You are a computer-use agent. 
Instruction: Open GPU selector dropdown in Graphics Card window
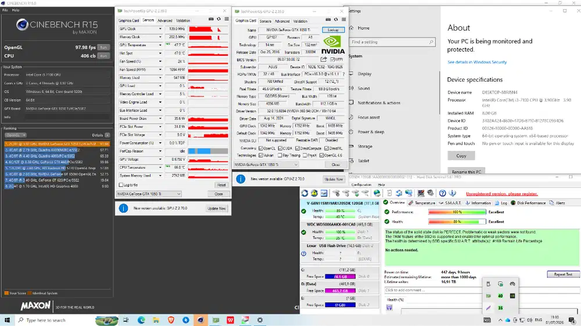(x=266, y=164)
